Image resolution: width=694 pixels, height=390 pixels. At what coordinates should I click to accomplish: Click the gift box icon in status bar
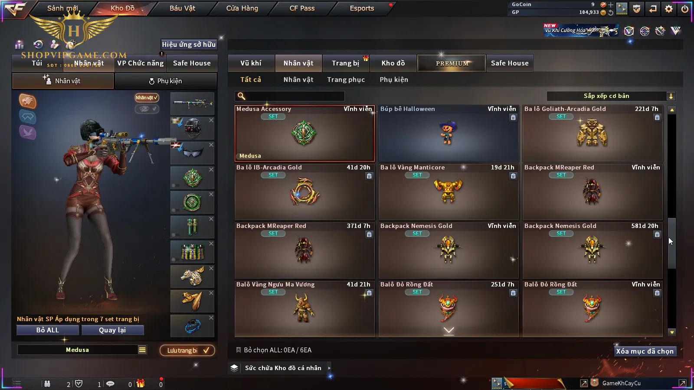click(x=141, y=383)
